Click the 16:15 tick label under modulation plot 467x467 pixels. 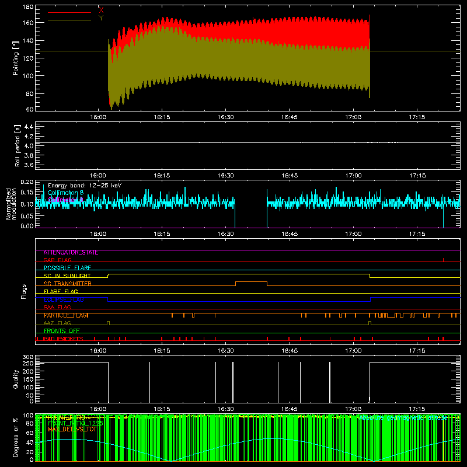pyautogui.click(x=162, y=234)
